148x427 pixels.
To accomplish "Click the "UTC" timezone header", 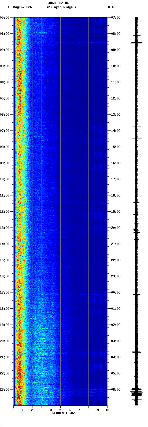I will tap(111, 7).
